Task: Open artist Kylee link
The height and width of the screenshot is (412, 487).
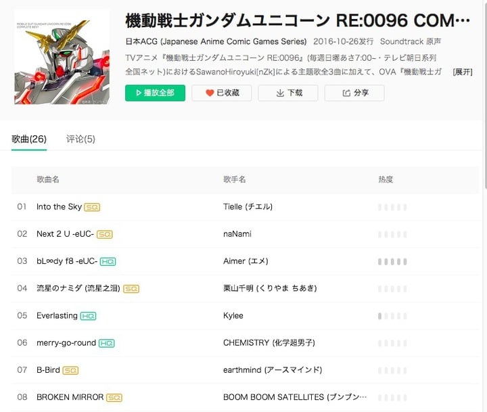Action: [233, 316]
